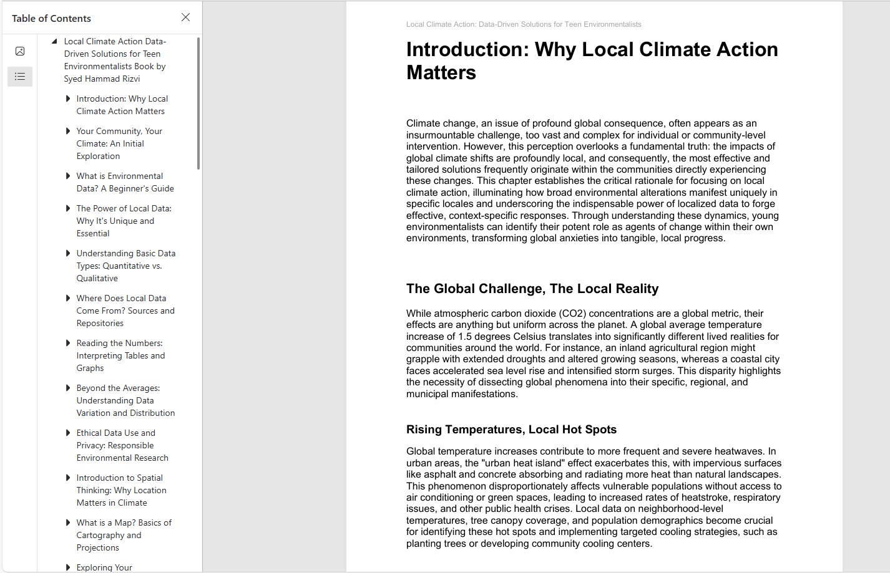
Task: Open the page thumbnails view icon
Action: pyautogui.click(x=20, y=51)
